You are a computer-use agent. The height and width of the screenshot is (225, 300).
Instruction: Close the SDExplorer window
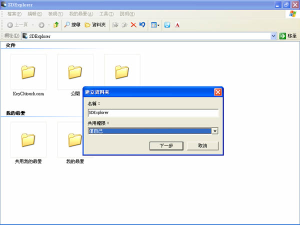[x=295, y=5]
